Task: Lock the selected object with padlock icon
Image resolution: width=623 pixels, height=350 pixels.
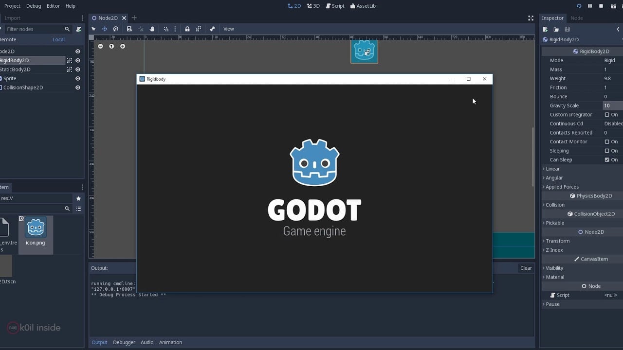Action: 187,29
